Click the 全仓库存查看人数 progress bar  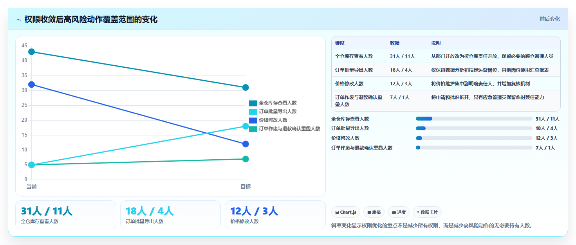474,119
